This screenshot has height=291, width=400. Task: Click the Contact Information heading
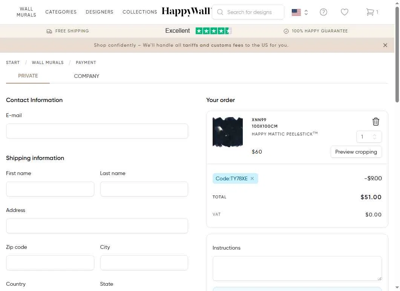(34, 100)
